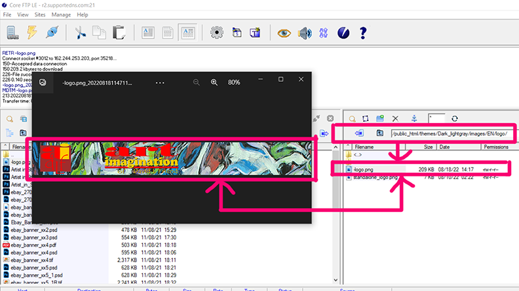Refresh the remote directory listing

click(455, 118)
